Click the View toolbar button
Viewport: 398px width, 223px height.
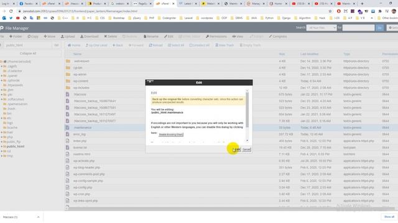(238, 37)
